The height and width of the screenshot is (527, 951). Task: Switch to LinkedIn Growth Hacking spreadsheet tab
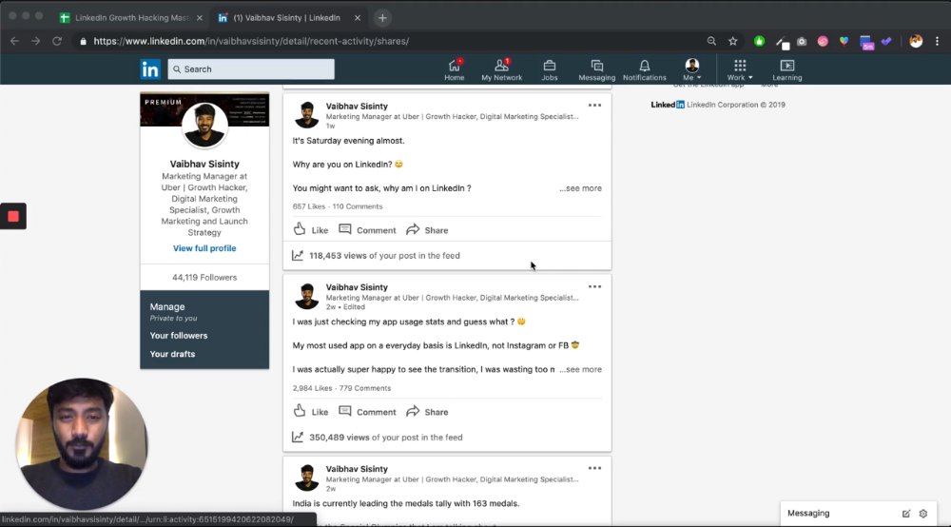pos(131,17)
